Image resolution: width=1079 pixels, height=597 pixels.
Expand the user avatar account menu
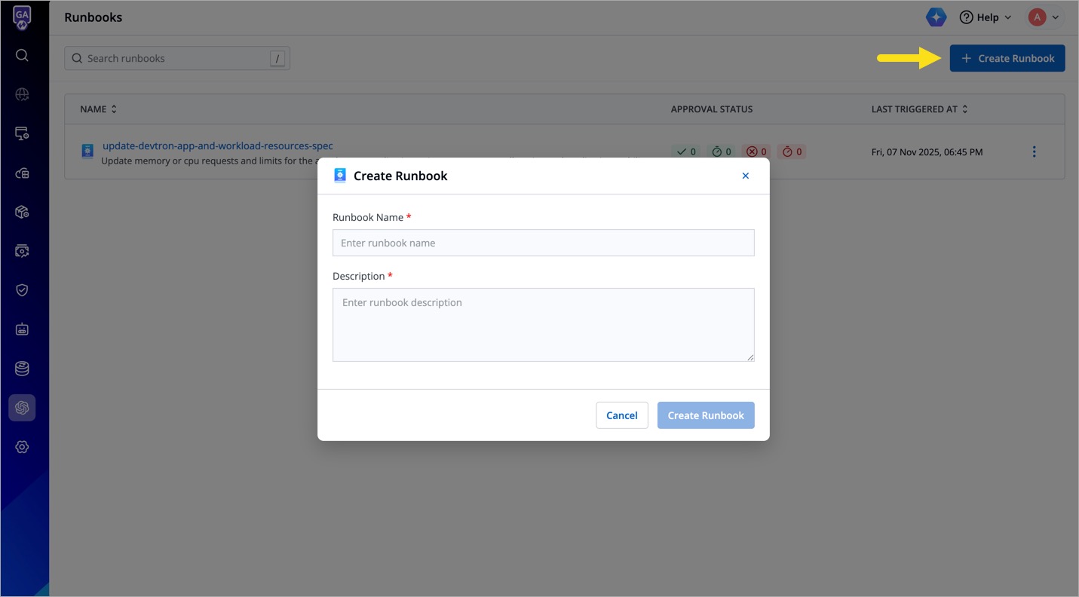(x=1044, y=17)
